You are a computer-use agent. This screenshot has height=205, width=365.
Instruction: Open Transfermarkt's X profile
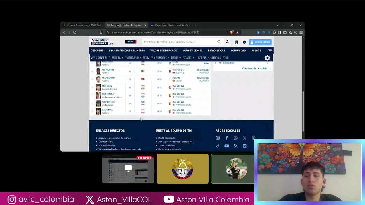click(244, 138)
